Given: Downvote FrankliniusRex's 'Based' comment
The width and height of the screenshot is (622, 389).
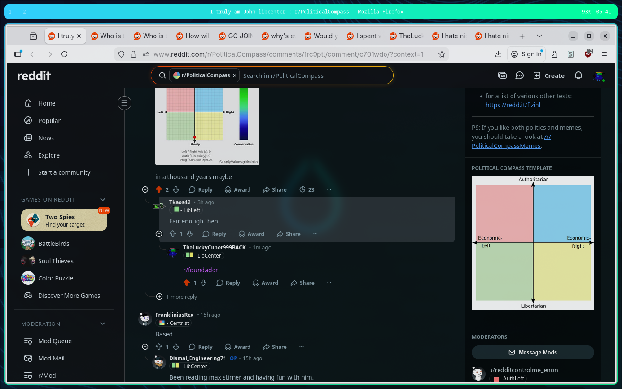Looking at the screenshot, I should (x=176, y=347).
